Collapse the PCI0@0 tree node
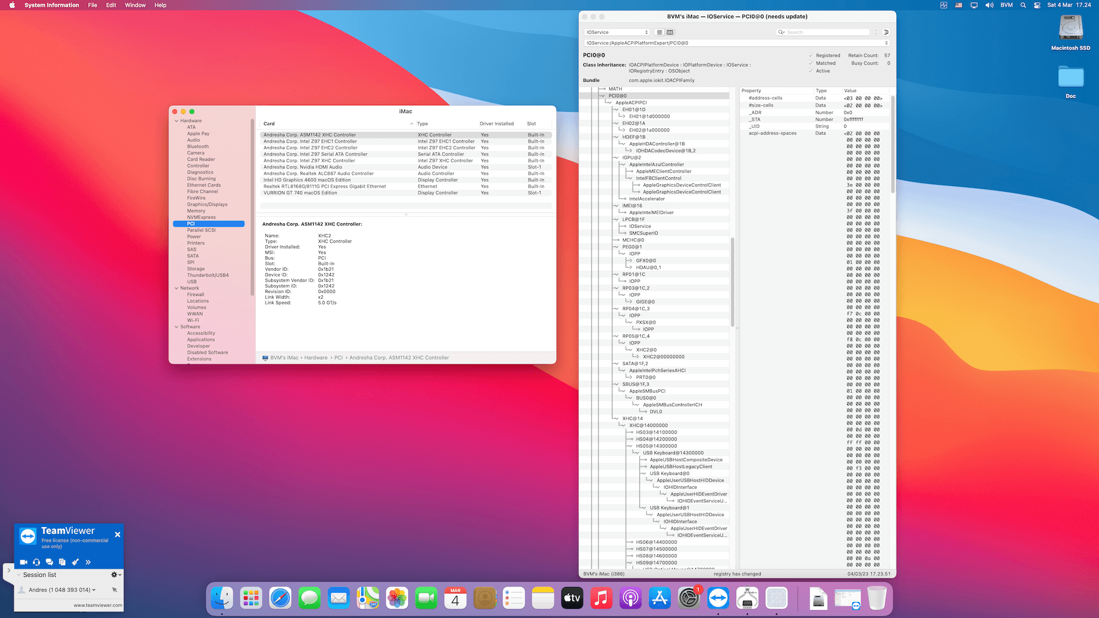Image resolution: width=1099 pixels, height=618 pixels. 603,96
